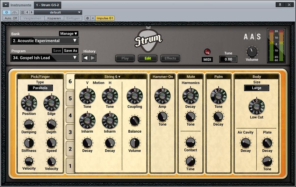Screen dimensions: 296x187
Task: Click the Pick/Finger Position knob
Action: (29, 103)
